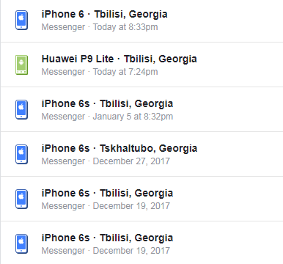
Task: Select the January 5 at 8:32pm timestamp
Action: click(x=133, y=117)
